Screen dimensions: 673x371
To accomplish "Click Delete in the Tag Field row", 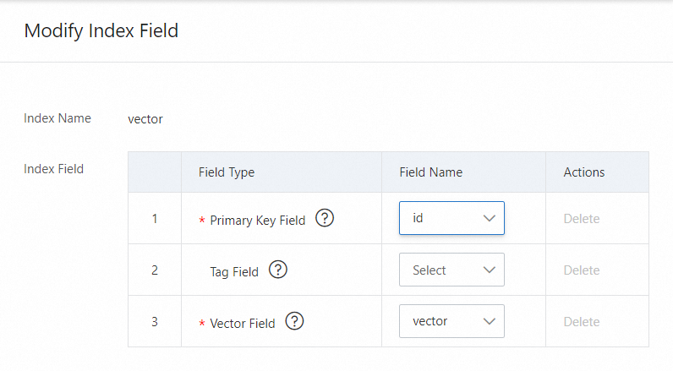I will point(581,270).
